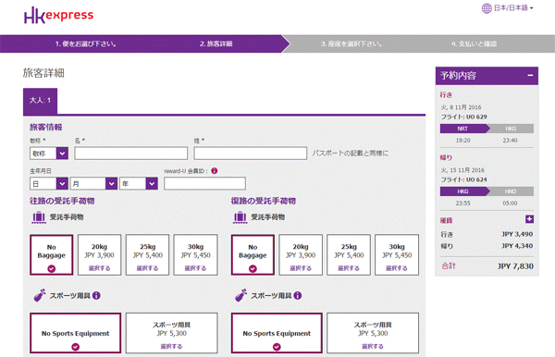Click return fare JPY 4,340
Screen dimensions: 555x357
point(517,246)
